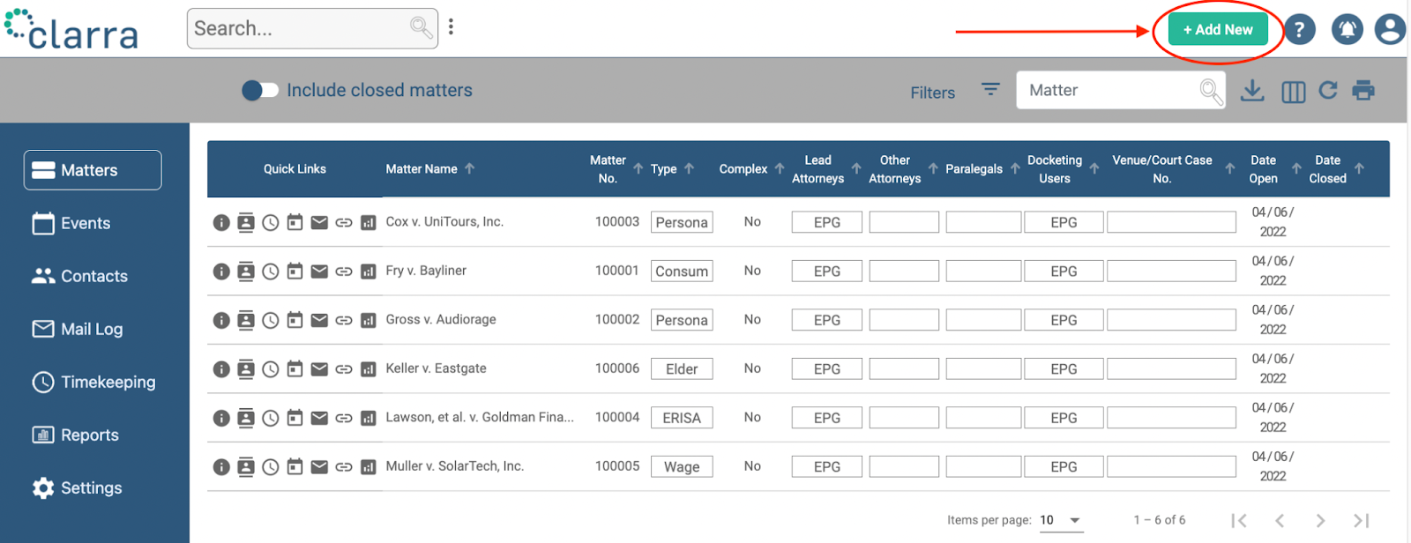Image resolution: width=1411 pixels, height=543 pixels.
Task: Open Lead Attorneys EPG field for Cox v. UniTours
Action: [827, 222]
